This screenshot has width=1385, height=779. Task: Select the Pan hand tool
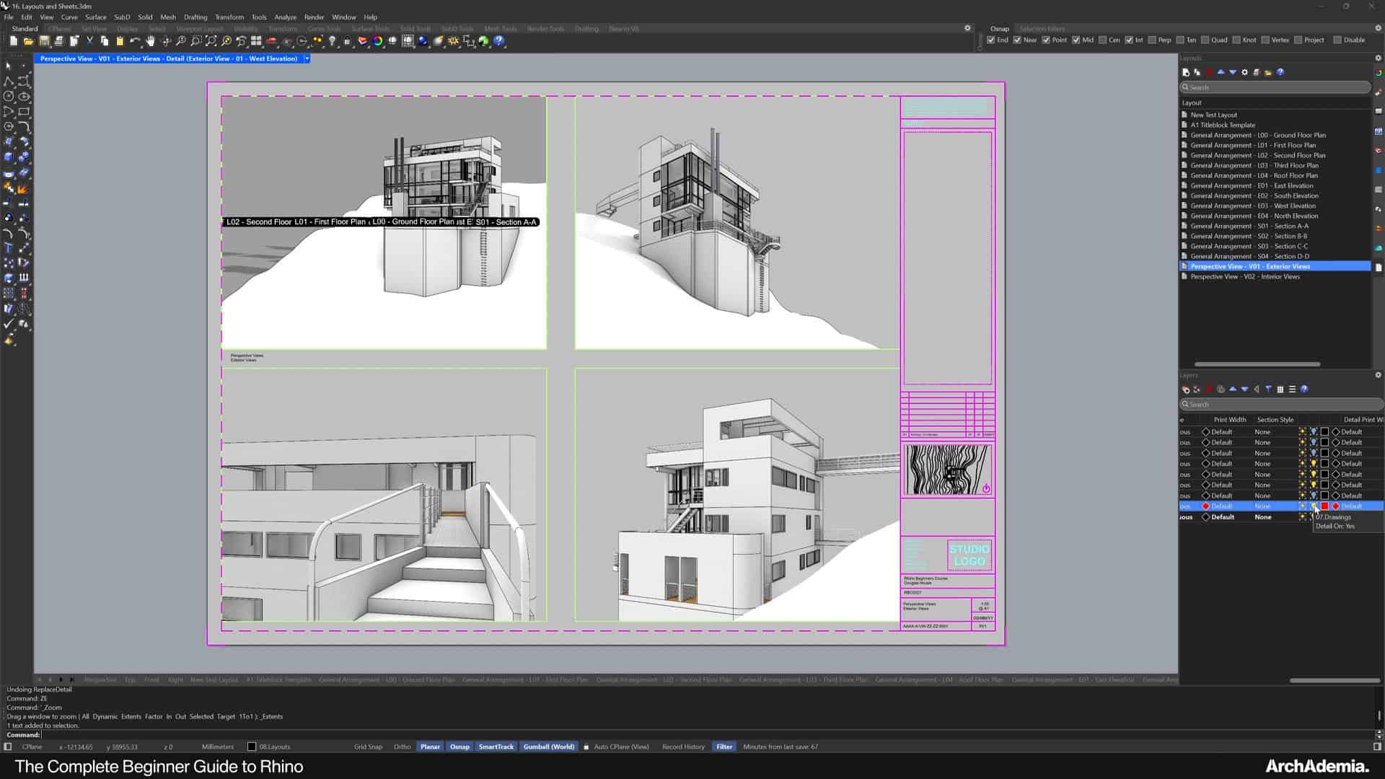150,41
